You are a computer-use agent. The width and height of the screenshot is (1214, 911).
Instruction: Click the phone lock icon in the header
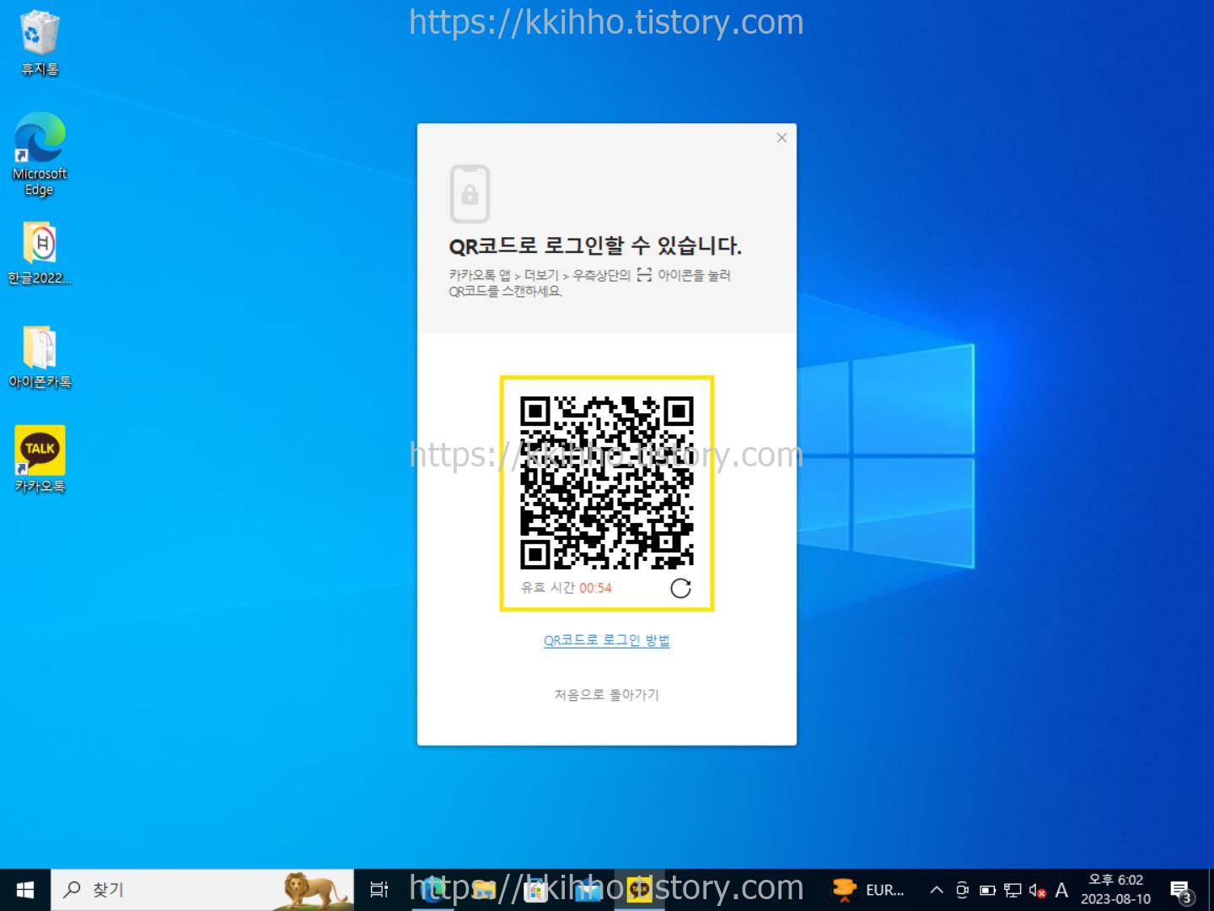coord(470,193)
